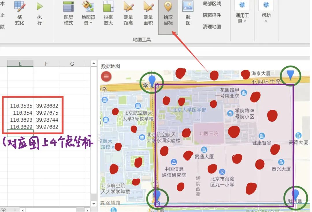Click the horizontal scroll left arrow

click(x=23, y=210)
